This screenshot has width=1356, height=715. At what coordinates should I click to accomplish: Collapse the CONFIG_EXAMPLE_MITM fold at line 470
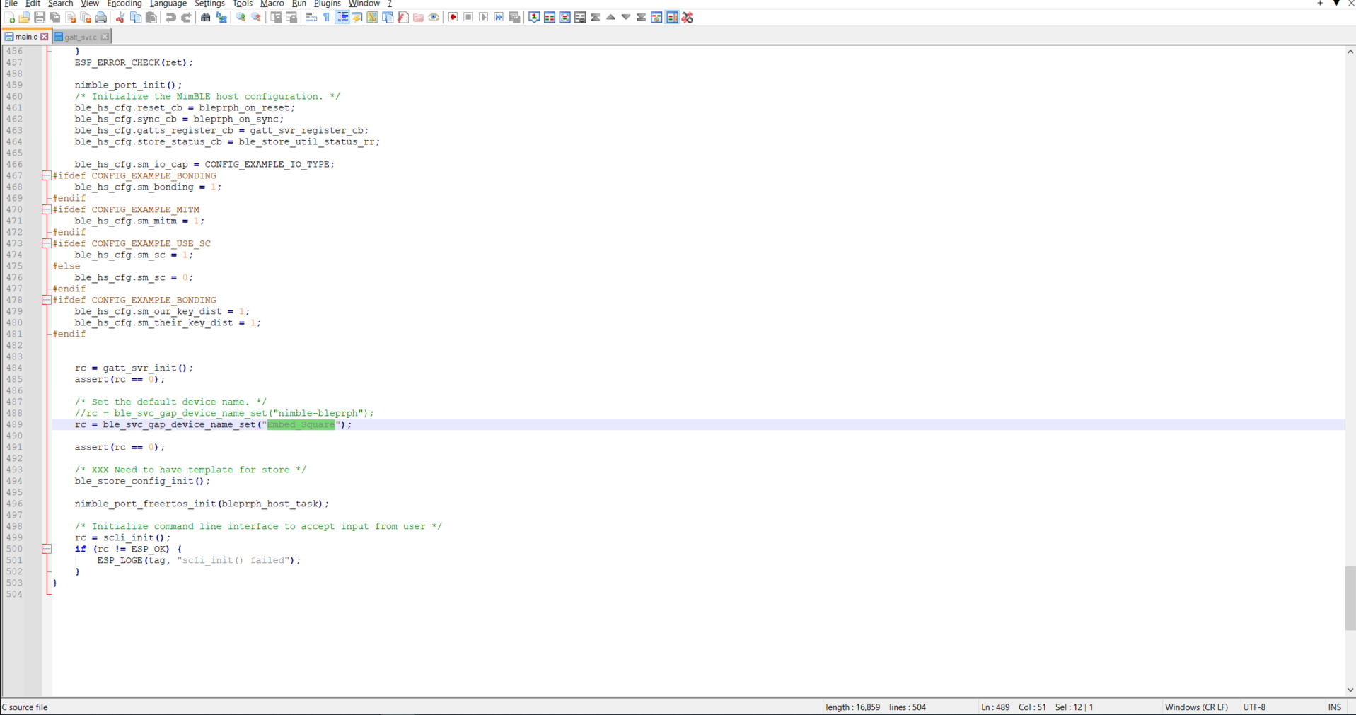(x=46, y=209)
